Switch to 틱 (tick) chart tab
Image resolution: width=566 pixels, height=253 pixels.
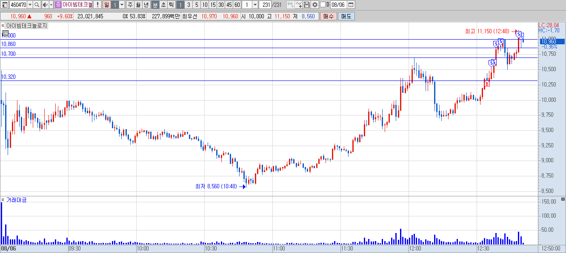coord(171,5)
